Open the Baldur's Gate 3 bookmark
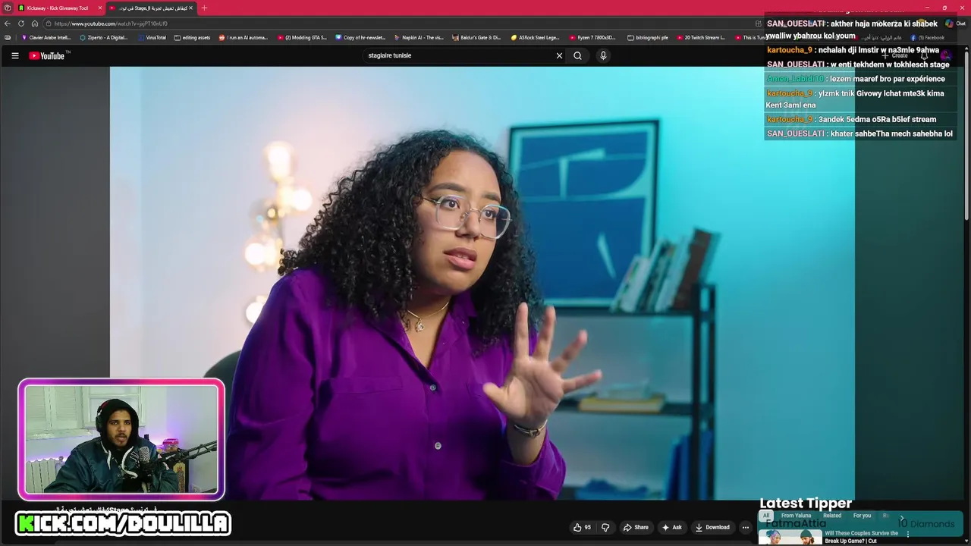Viewport: 971px width, 546px height. [476, 37]
